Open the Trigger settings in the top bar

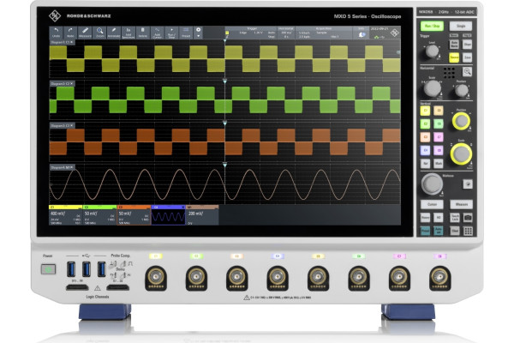point(252,33)
